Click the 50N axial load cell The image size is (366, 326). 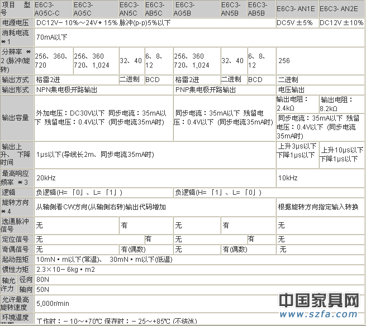(x=42, y=290)
